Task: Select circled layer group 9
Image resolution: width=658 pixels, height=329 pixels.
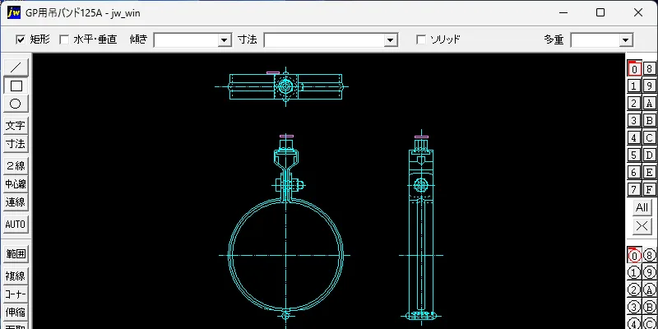Action: [649, 273]
